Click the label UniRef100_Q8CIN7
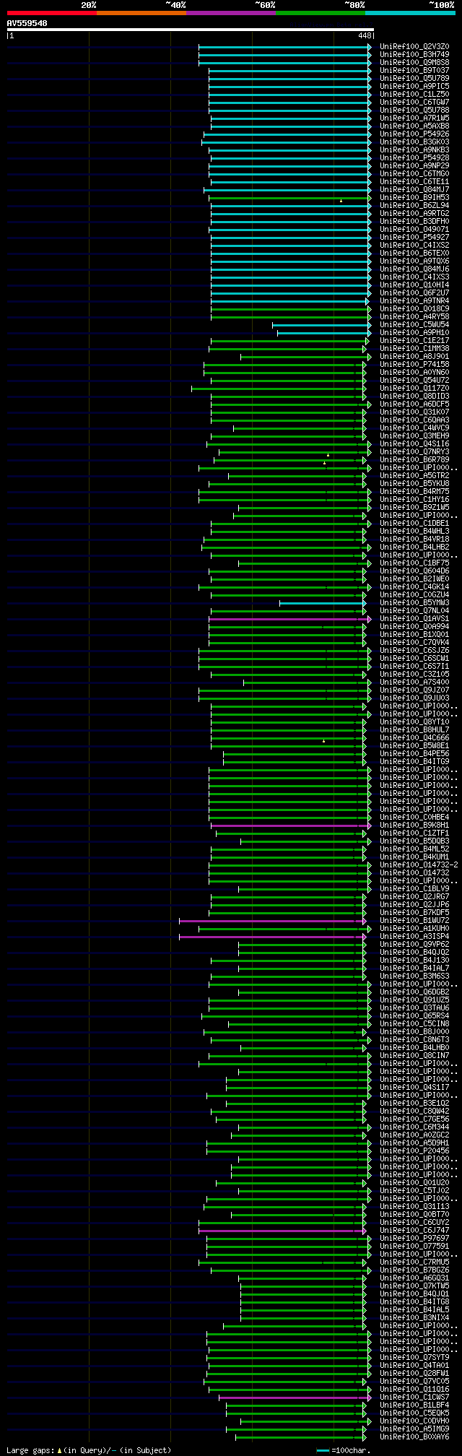This screenshot has width=462, height=1456. 414,1056
